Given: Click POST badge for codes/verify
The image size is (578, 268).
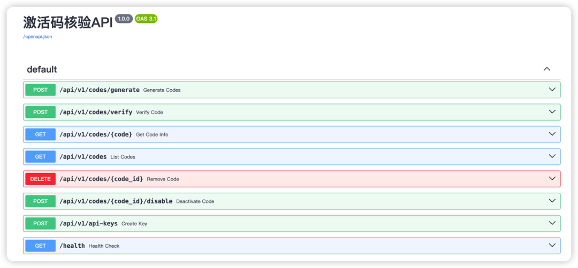Looking at the screenshot, I should (x=41, y=112).
